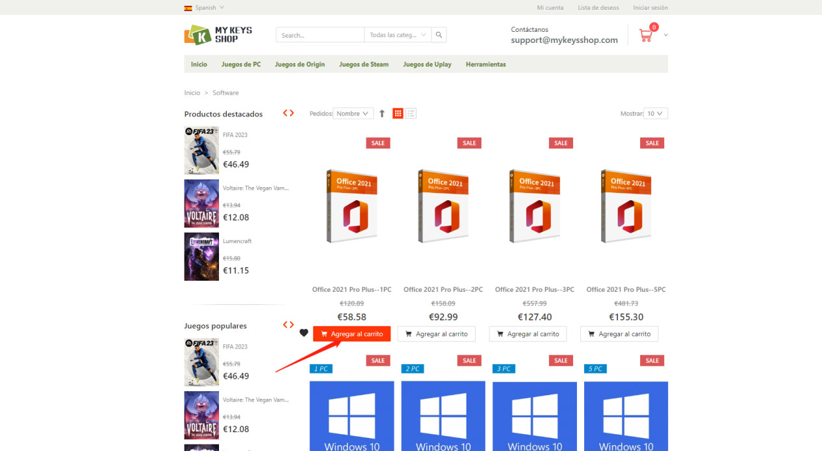Viewport: 822px width, 451px height.
Task: Click the support@mykeysshop.com email
Action: [564, 40]
